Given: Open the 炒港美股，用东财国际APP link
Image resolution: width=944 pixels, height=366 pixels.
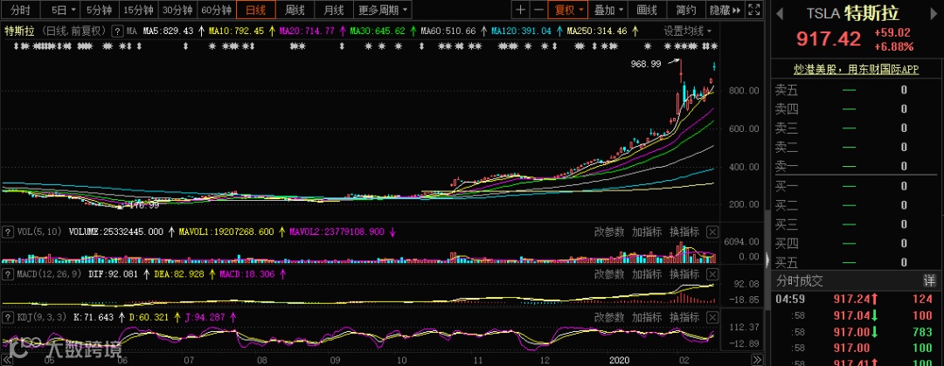Looking at the screenshot, I should tap(856, 70).
